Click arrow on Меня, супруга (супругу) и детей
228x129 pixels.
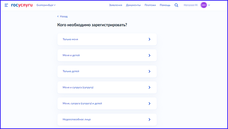[149, 104]
